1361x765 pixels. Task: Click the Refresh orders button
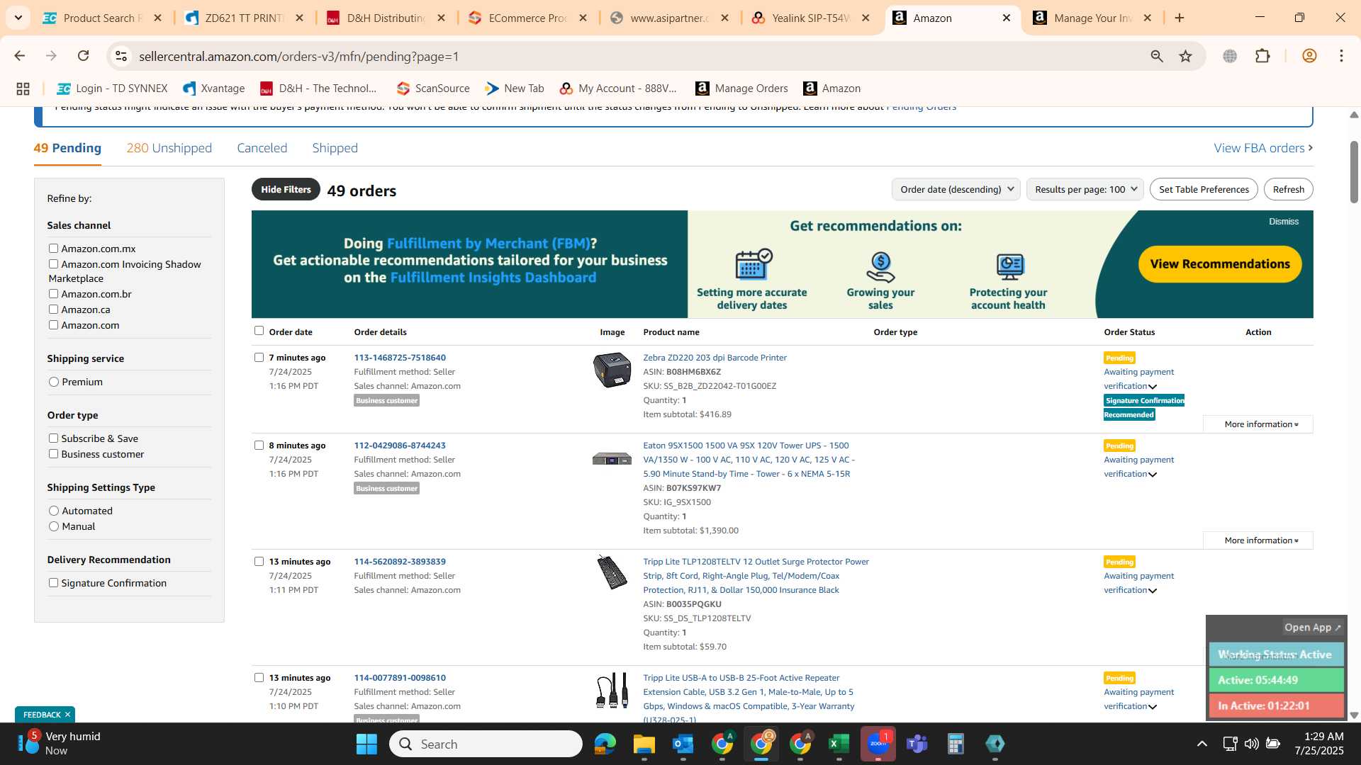tap(1288, 189)
